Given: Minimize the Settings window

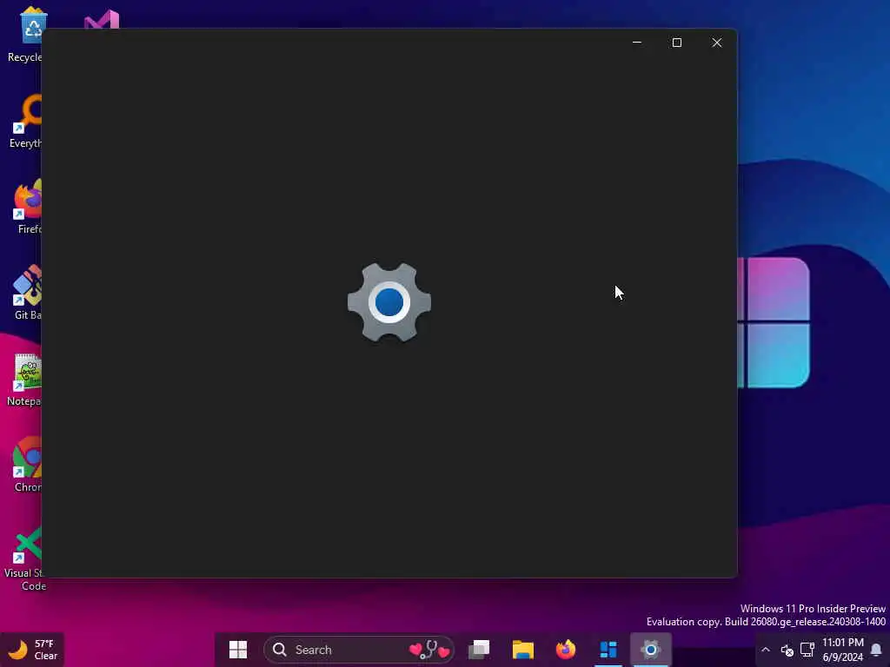Looking at the screenshot, I should point(637,43).
